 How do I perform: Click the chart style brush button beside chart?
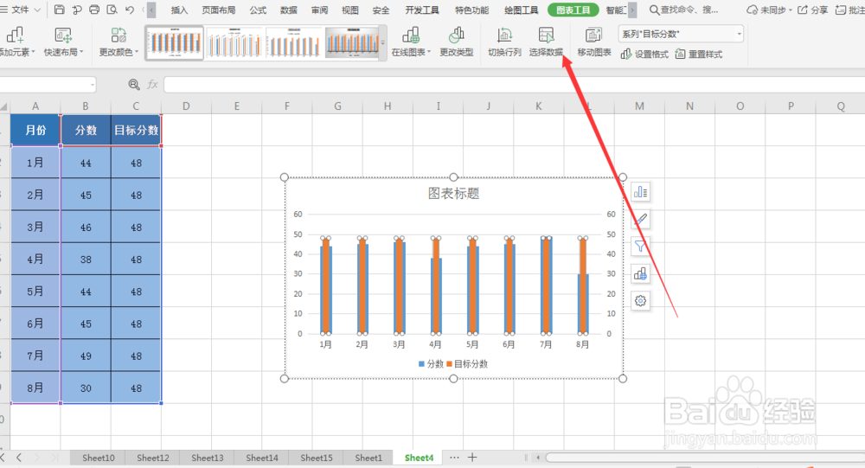pos(640,219)
